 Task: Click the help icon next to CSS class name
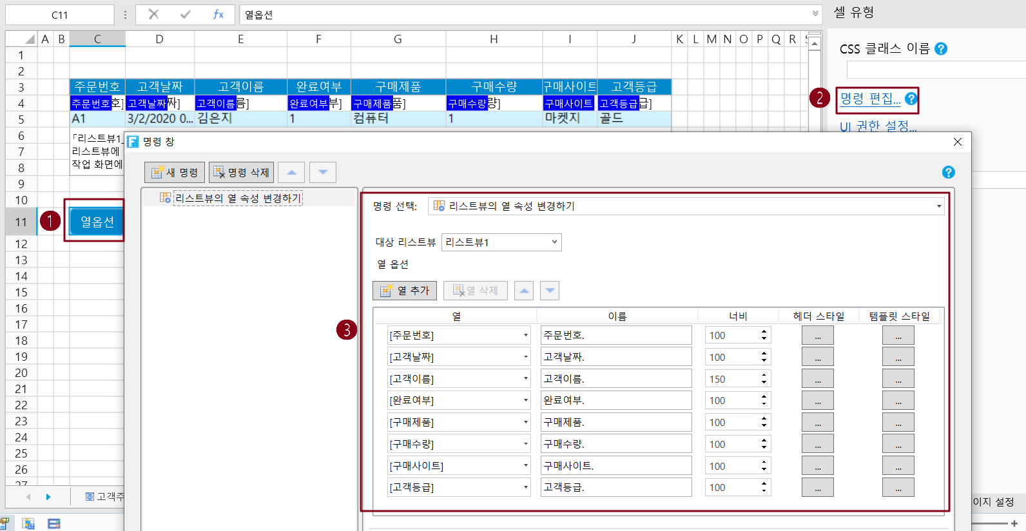941,49
